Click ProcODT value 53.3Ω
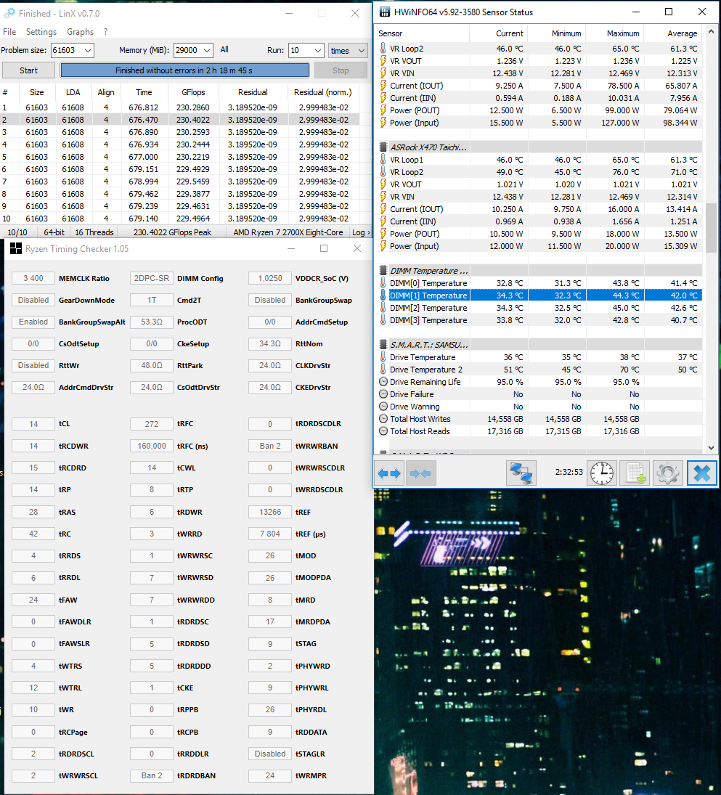Screen dimensions: 721x795 tap(152, 322)
